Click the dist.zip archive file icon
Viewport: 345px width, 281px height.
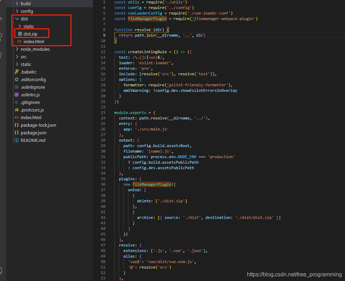20,34
